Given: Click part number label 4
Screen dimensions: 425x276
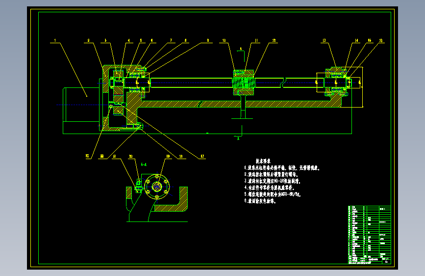Looking at the screenshot, I should tap(128, 40).
